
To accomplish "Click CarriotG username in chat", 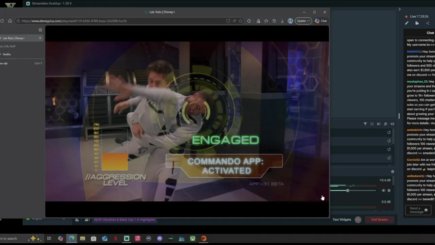I will 413,160.
